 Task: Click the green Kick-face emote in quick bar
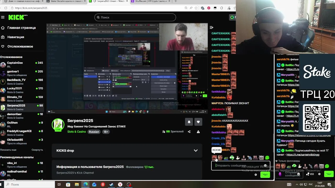click(x=232, y=158)
